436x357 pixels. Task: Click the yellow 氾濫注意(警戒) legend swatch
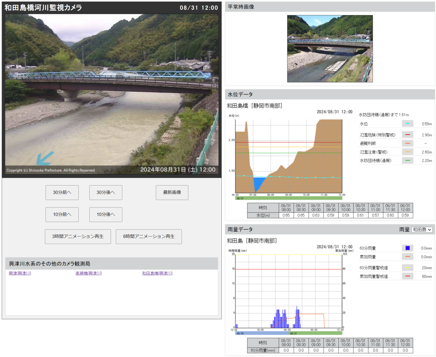[x=407, y=152]
